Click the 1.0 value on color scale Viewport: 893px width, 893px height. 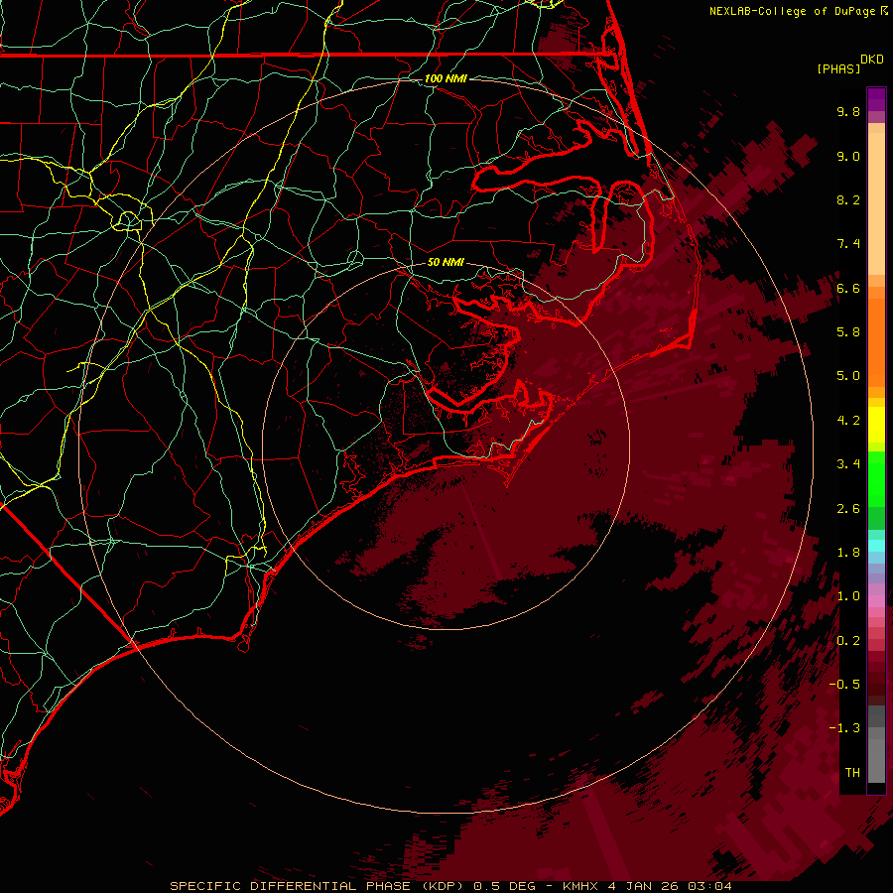848,596
